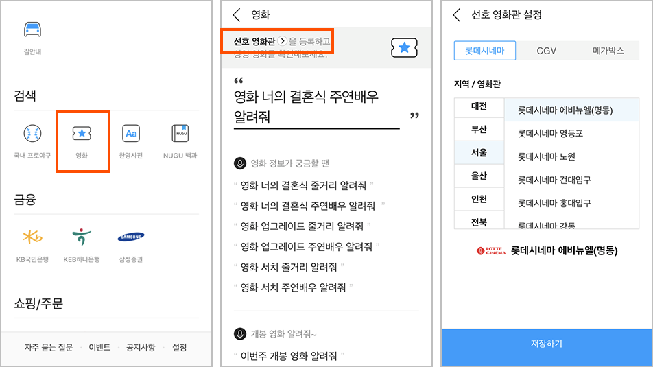Image resolution: width=653 pixels, height=367 pixels.
Task: Tap the star ticket icon in banner
Action: [x=404, y=48]
